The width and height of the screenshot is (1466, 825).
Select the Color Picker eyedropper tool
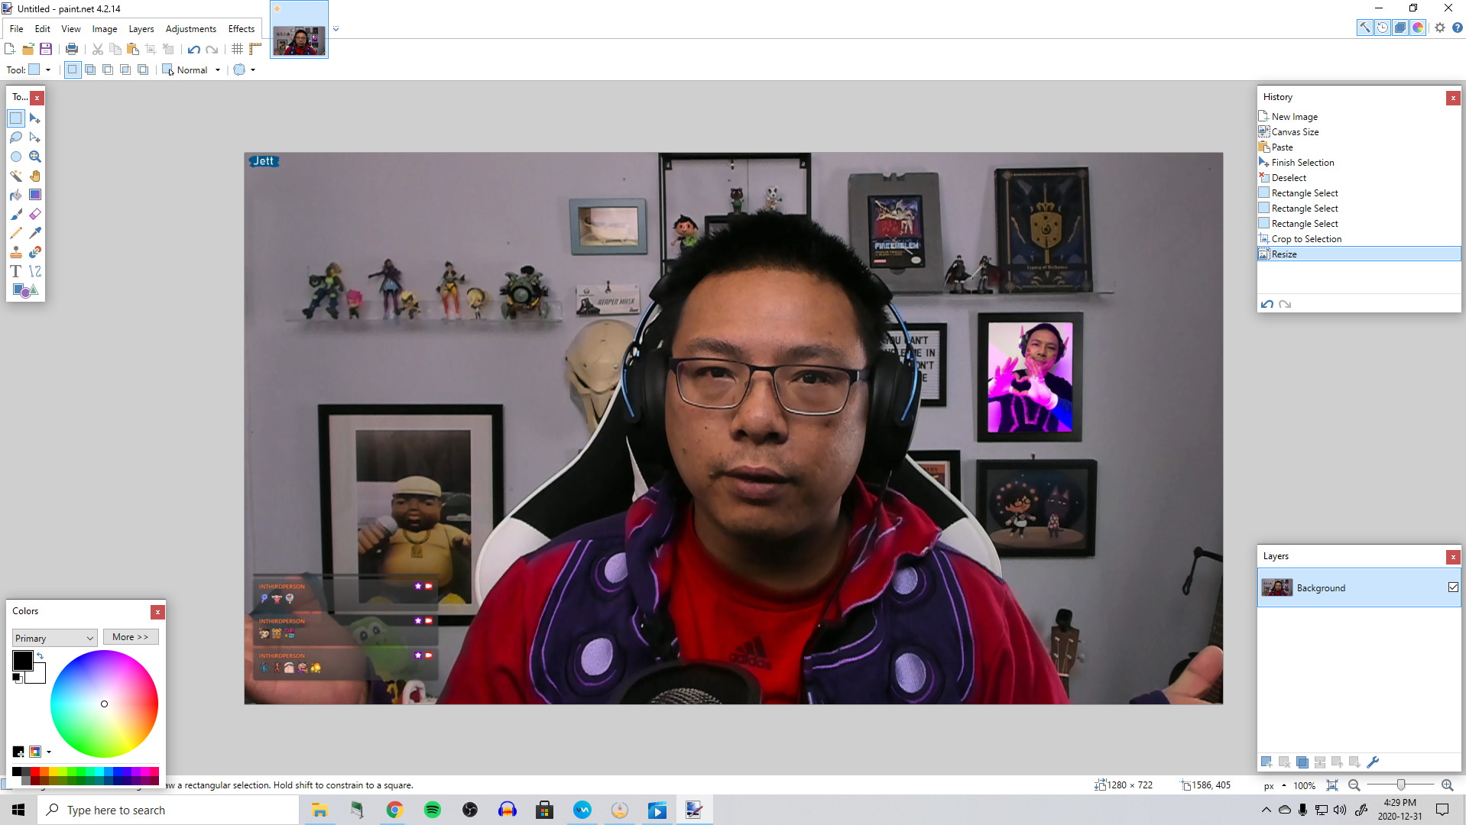(35, 233)
